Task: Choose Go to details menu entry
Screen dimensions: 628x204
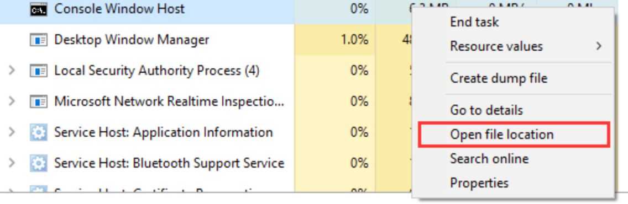Action: click(x=486, y=110)
